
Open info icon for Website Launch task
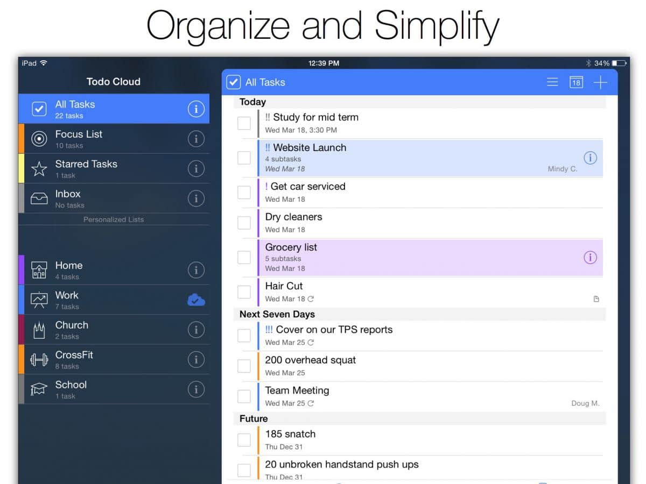pos(590,158)
